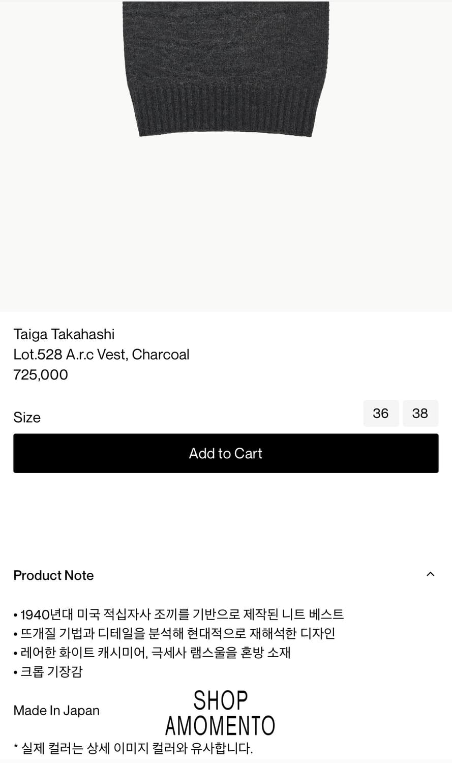Click the ribbed hem of the vest
The width and height of the screenshot is (452, 763).
click(226, 111)
